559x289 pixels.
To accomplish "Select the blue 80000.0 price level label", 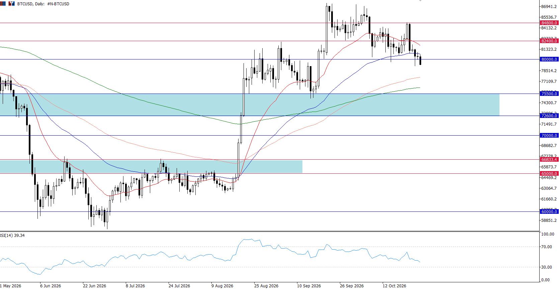I will (x=549, y=59).
